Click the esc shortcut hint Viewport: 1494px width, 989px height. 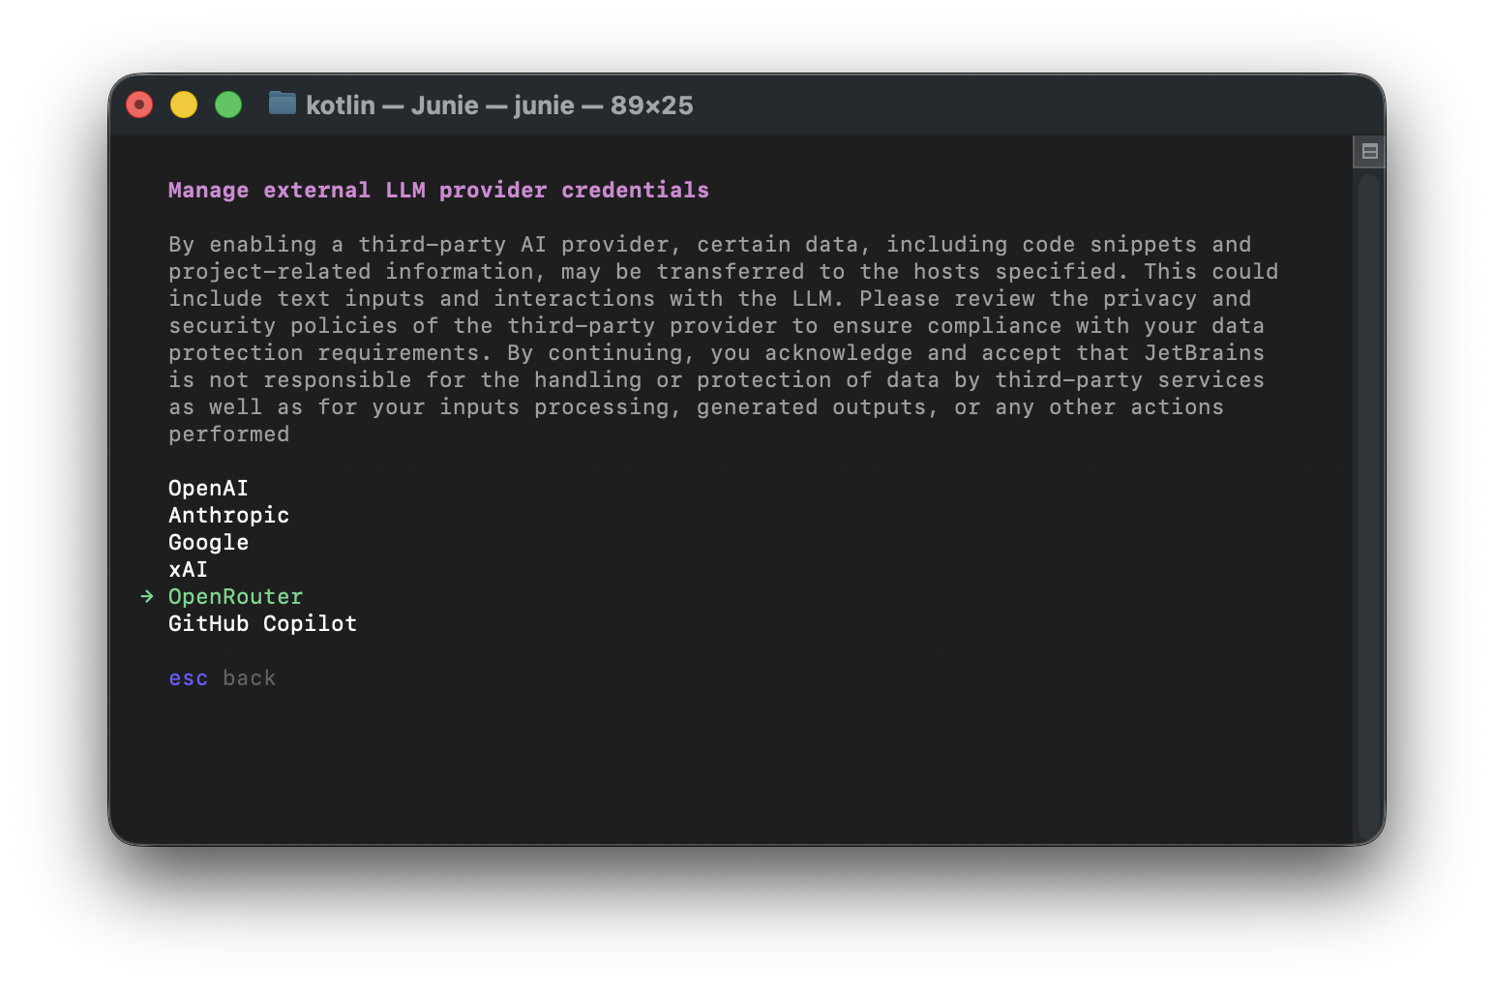[188, 678]
